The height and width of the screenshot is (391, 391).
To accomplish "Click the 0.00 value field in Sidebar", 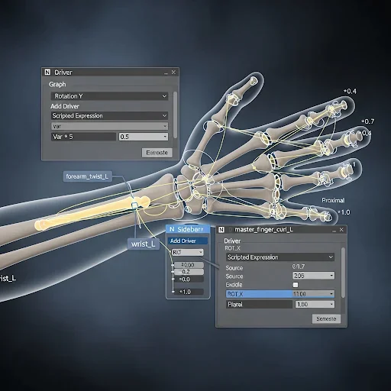I will [x=189, y=265].
